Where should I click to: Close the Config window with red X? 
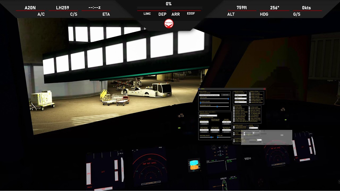pos(264,89)
